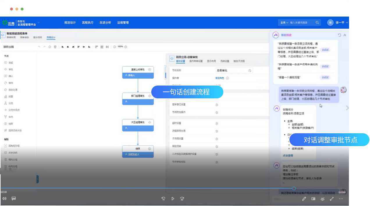Open the gear for 签字意见设置
The width and height of the screenshot is (370, 206).
coord(217,105)
